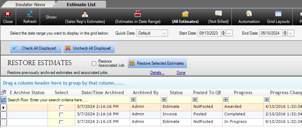Image resolution: width=302 pixels, height=128 pixels.
Task: Click the 4/10/2016 progress changed cell
Action: coord(283,107)
